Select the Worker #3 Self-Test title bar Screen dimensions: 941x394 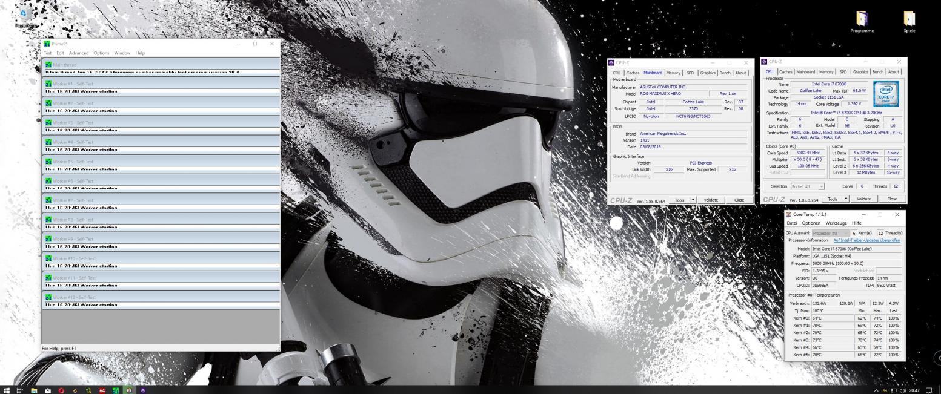click(x=161, y=123)
